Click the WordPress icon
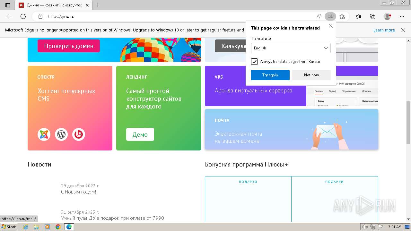Image resolution: width=411 pixels, height=231 pixels. (x=61, y=134)
